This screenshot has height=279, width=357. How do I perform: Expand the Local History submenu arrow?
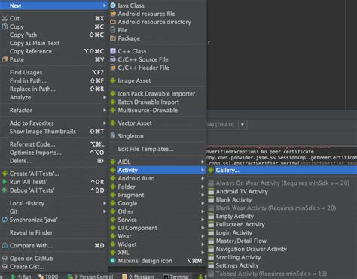(x=105, y=203)
